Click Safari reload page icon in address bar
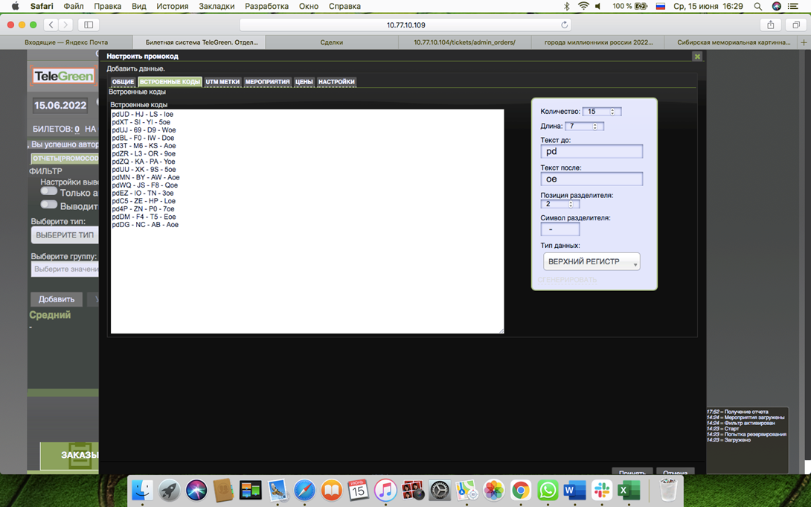811x507 pixels. pyautogui.click(x=565, y=25)
